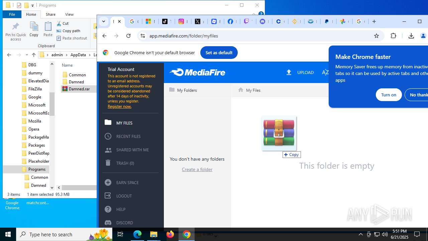
Task: Switch to the Share ribbon tab in Explorer
Action: click(x=50, y=14)
